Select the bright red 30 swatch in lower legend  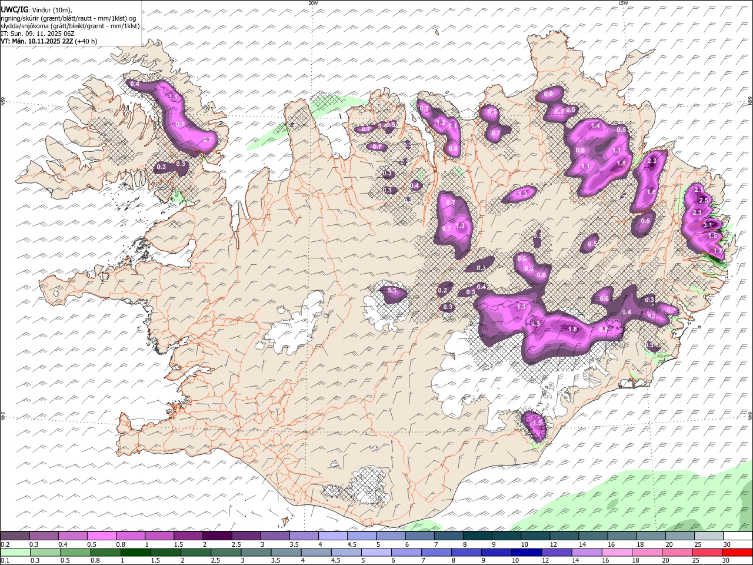(737, 553)
